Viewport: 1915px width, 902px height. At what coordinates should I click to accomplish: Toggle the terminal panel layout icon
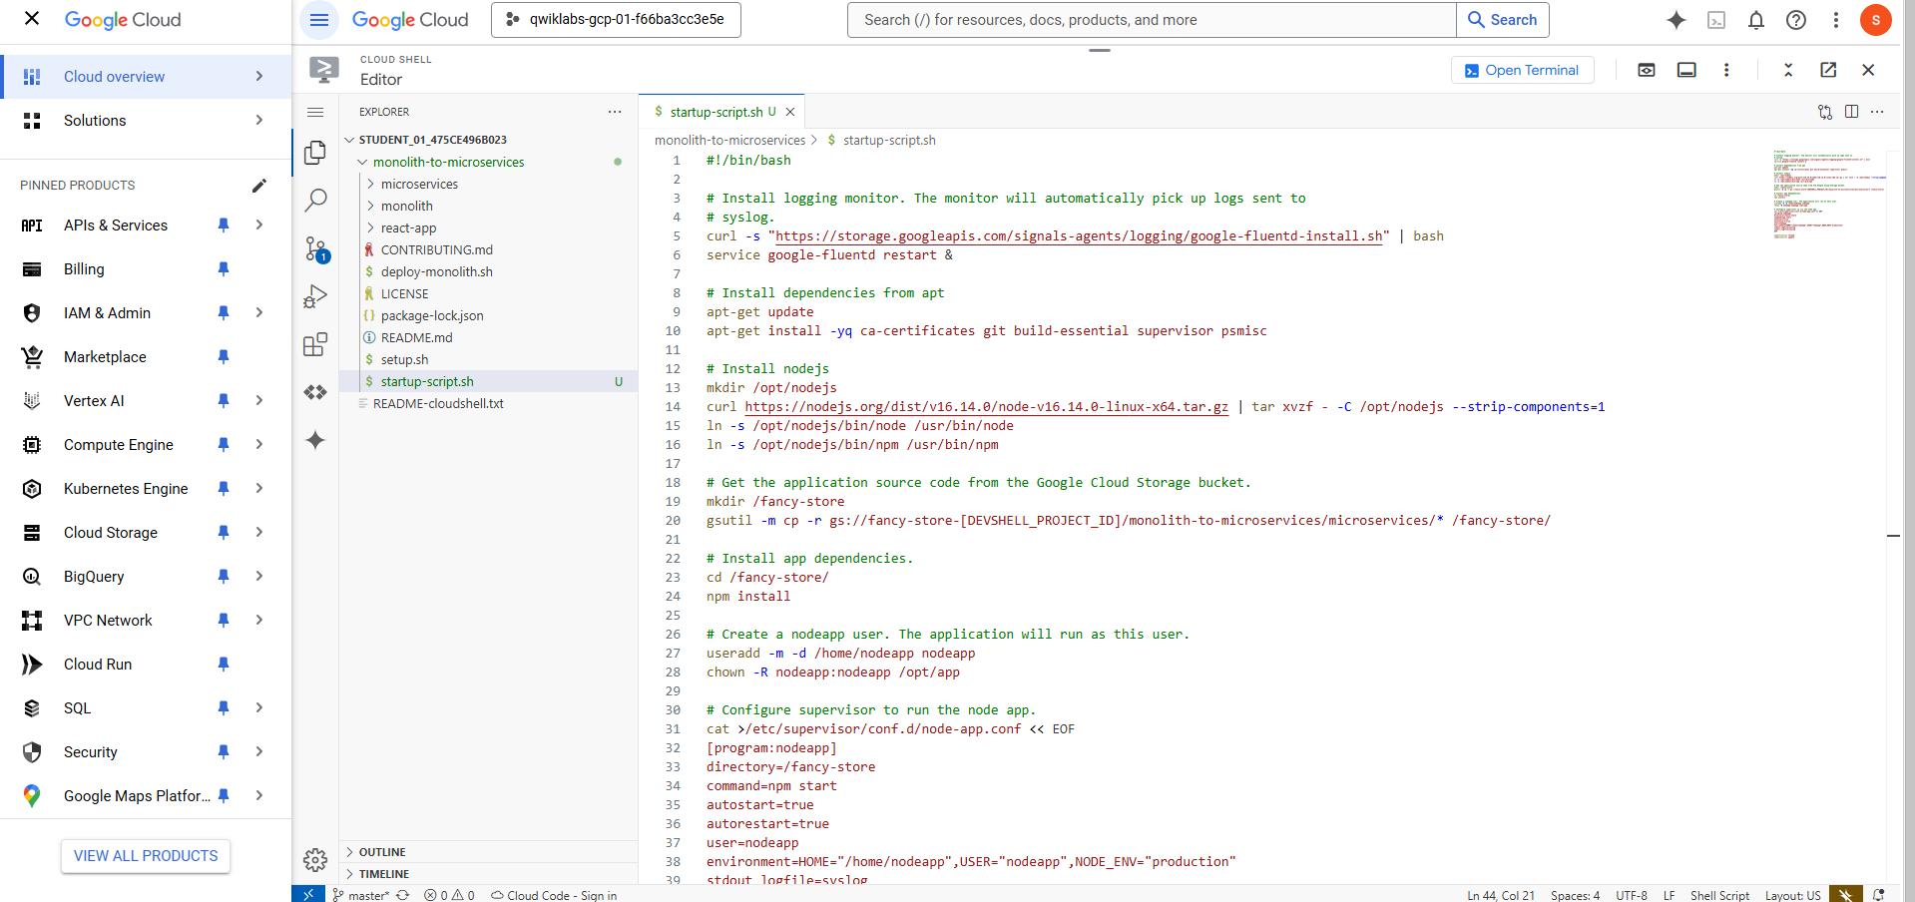tap(1686, 70)
